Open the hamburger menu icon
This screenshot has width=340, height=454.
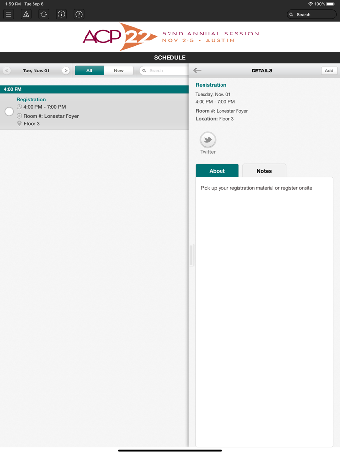click(9, 14)
